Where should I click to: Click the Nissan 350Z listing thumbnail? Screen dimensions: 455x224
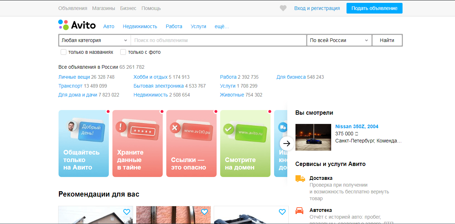pos(313,137)
